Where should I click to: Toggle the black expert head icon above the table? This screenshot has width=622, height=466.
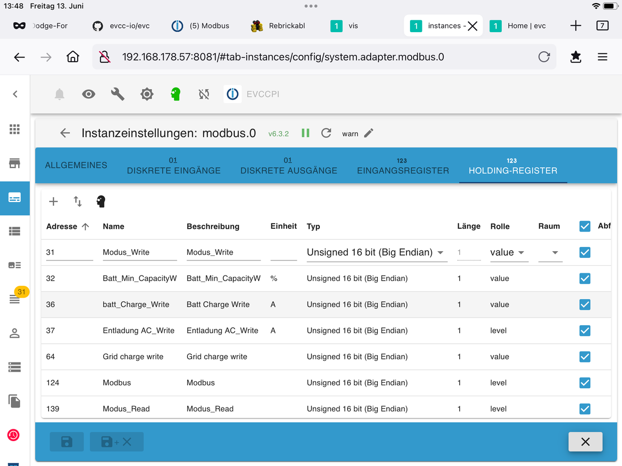[x=101, y=201]
